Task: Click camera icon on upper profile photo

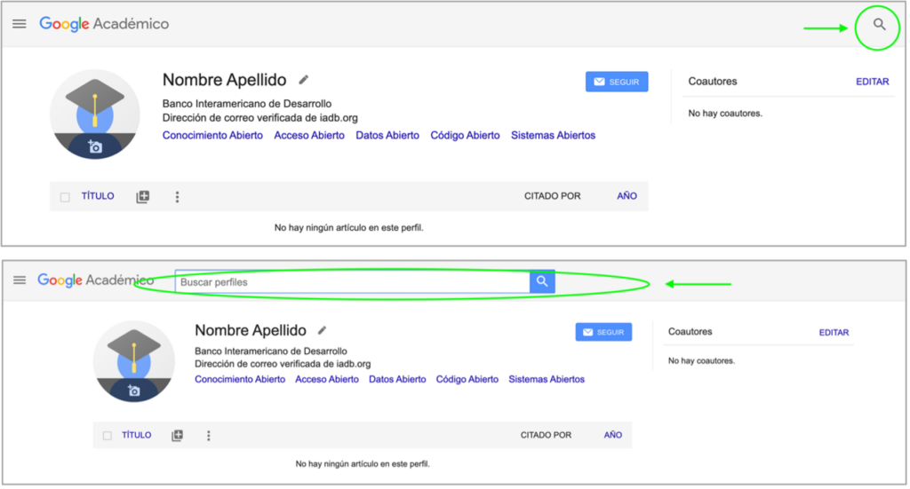Action: pyautogui.click(x=95, y=147)
